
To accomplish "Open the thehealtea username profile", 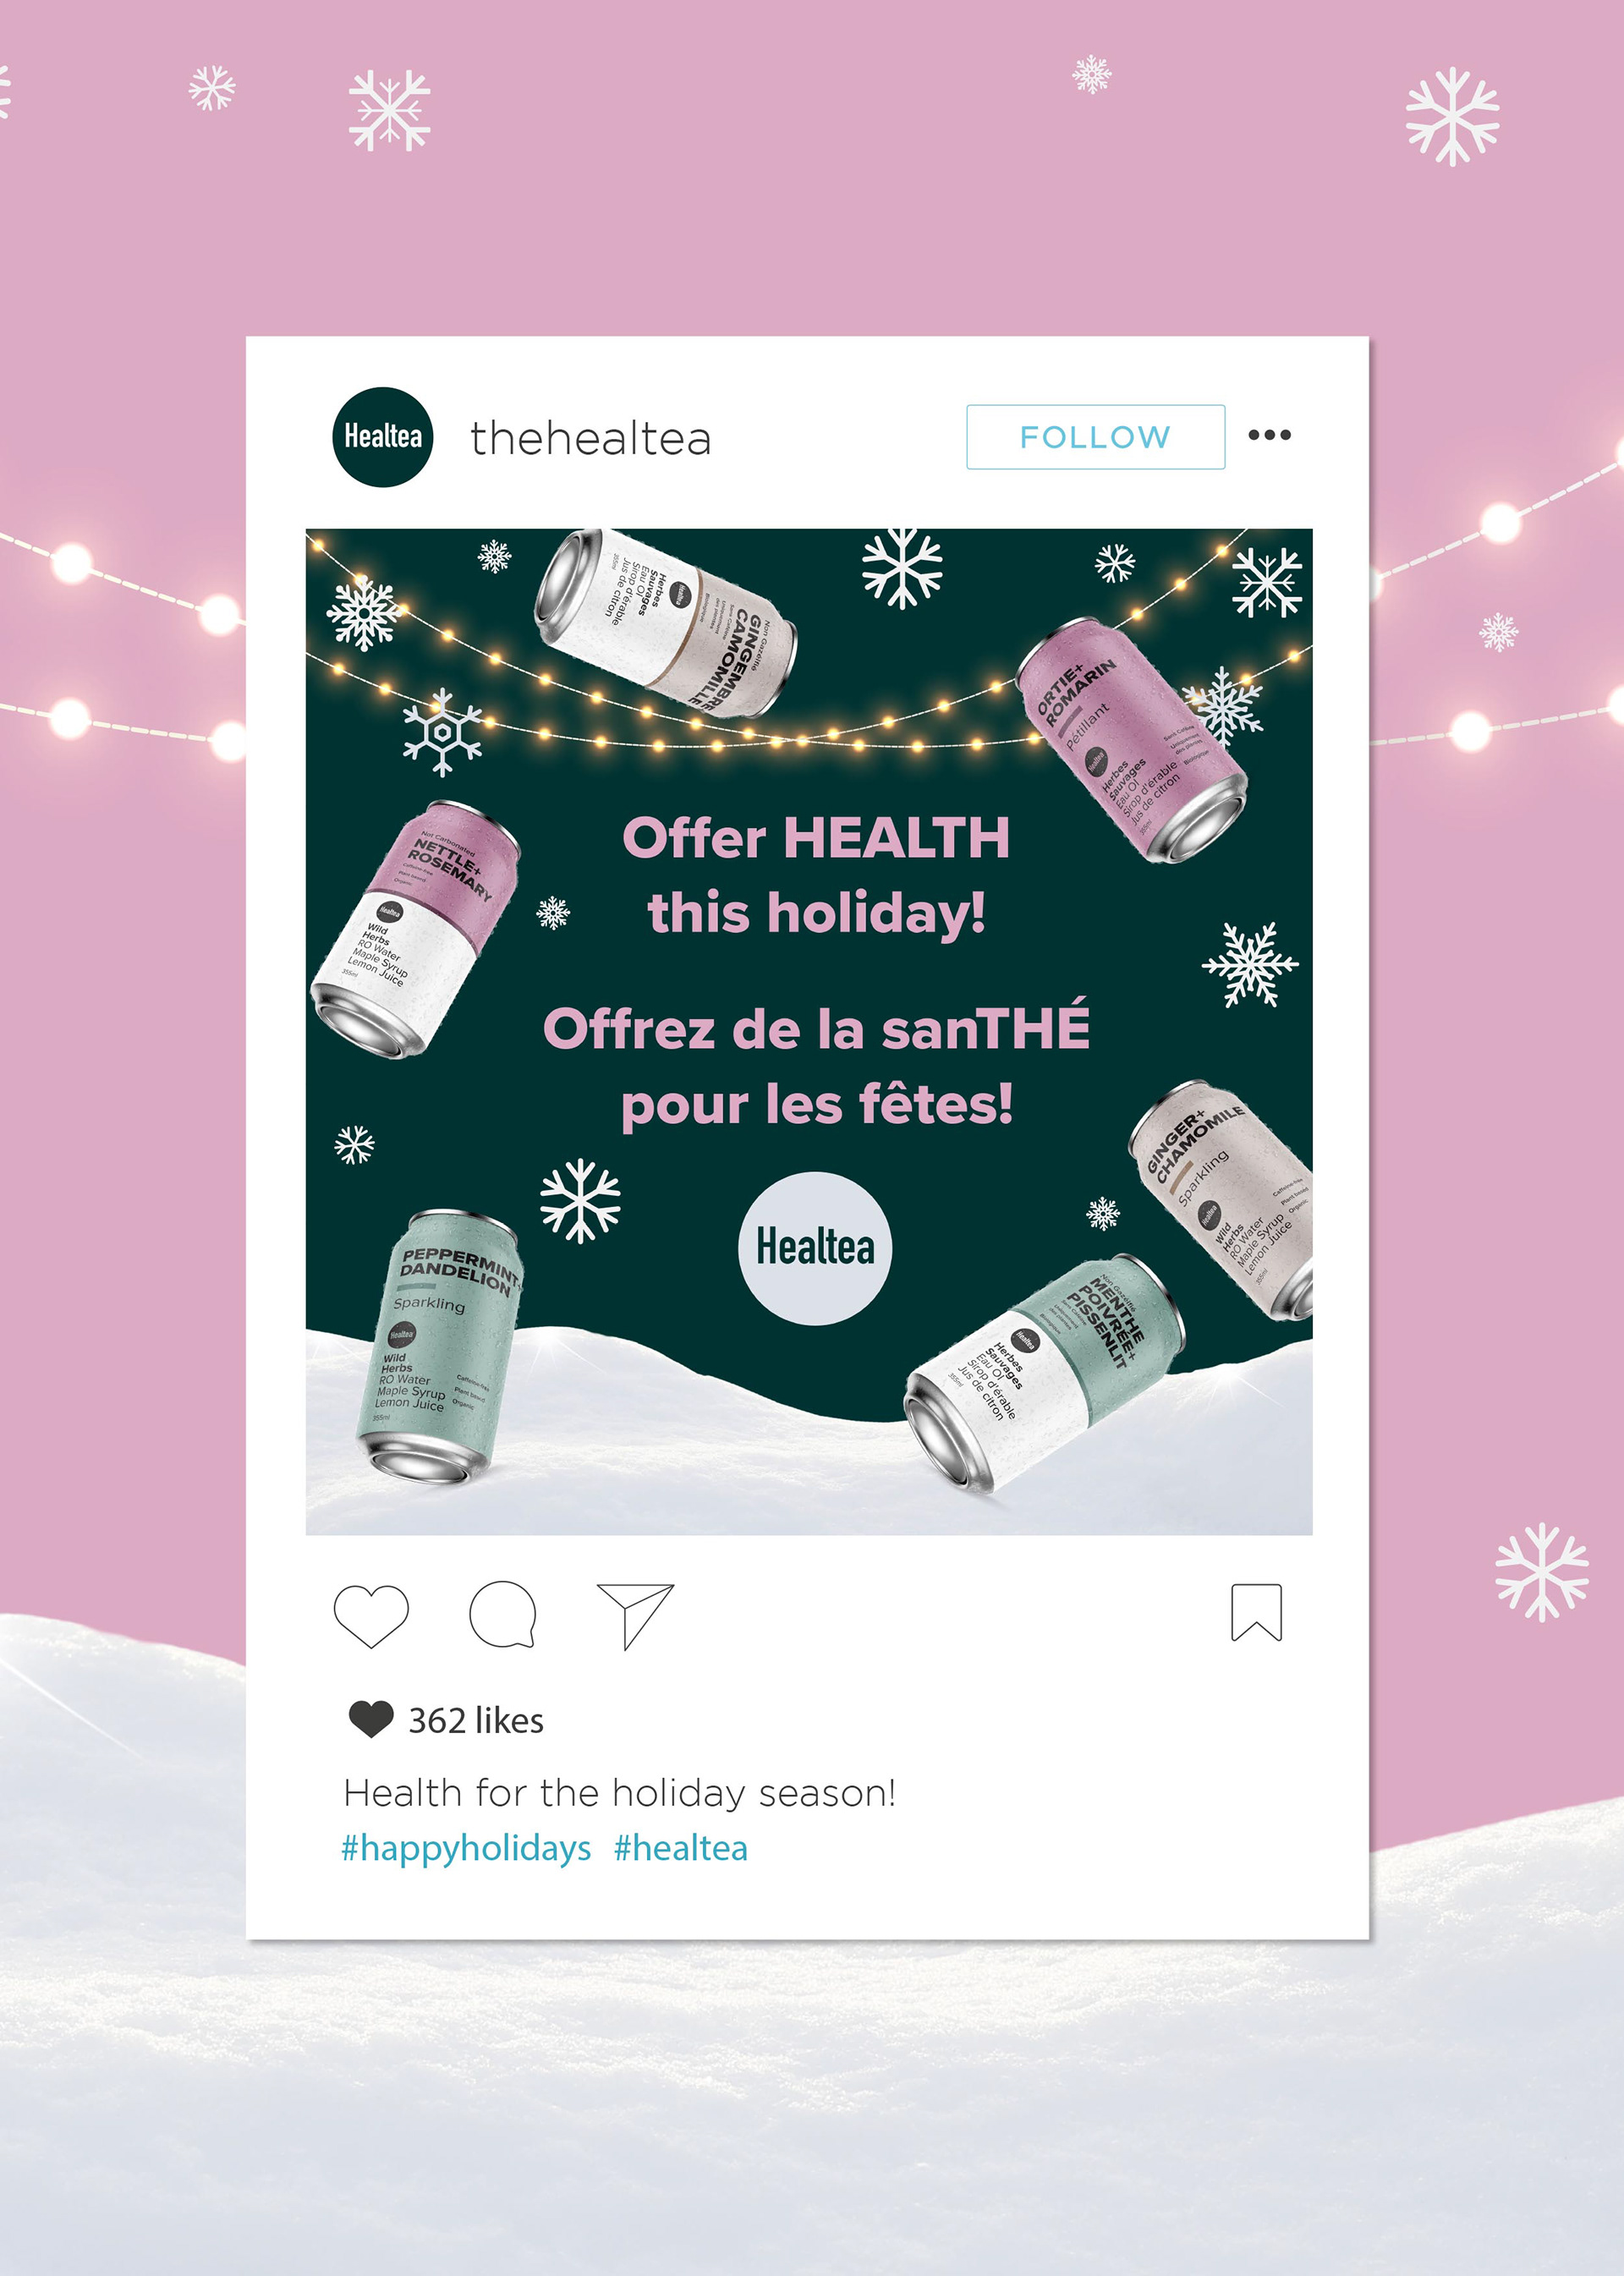I will [591, 439].
